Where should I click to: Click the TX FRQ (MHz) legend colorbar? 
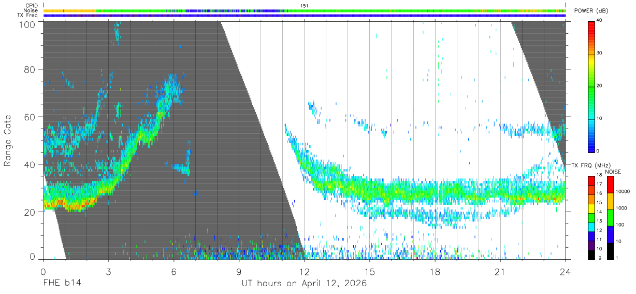tap(591, 218)
